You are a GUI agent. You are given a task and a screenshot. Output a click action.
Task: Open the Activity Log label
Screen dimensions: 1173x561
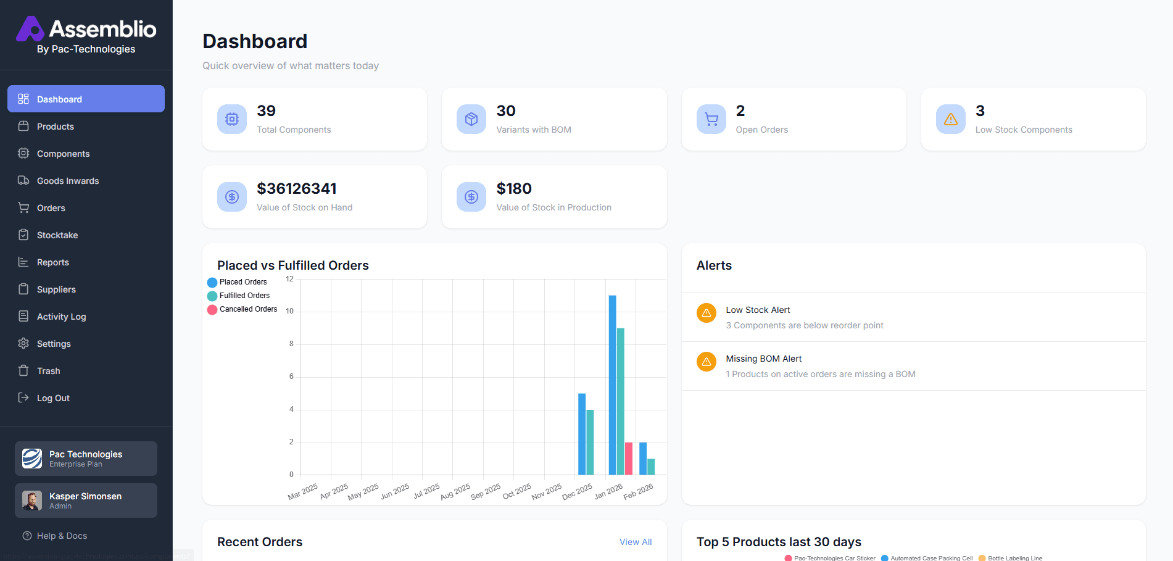[62, 317]
